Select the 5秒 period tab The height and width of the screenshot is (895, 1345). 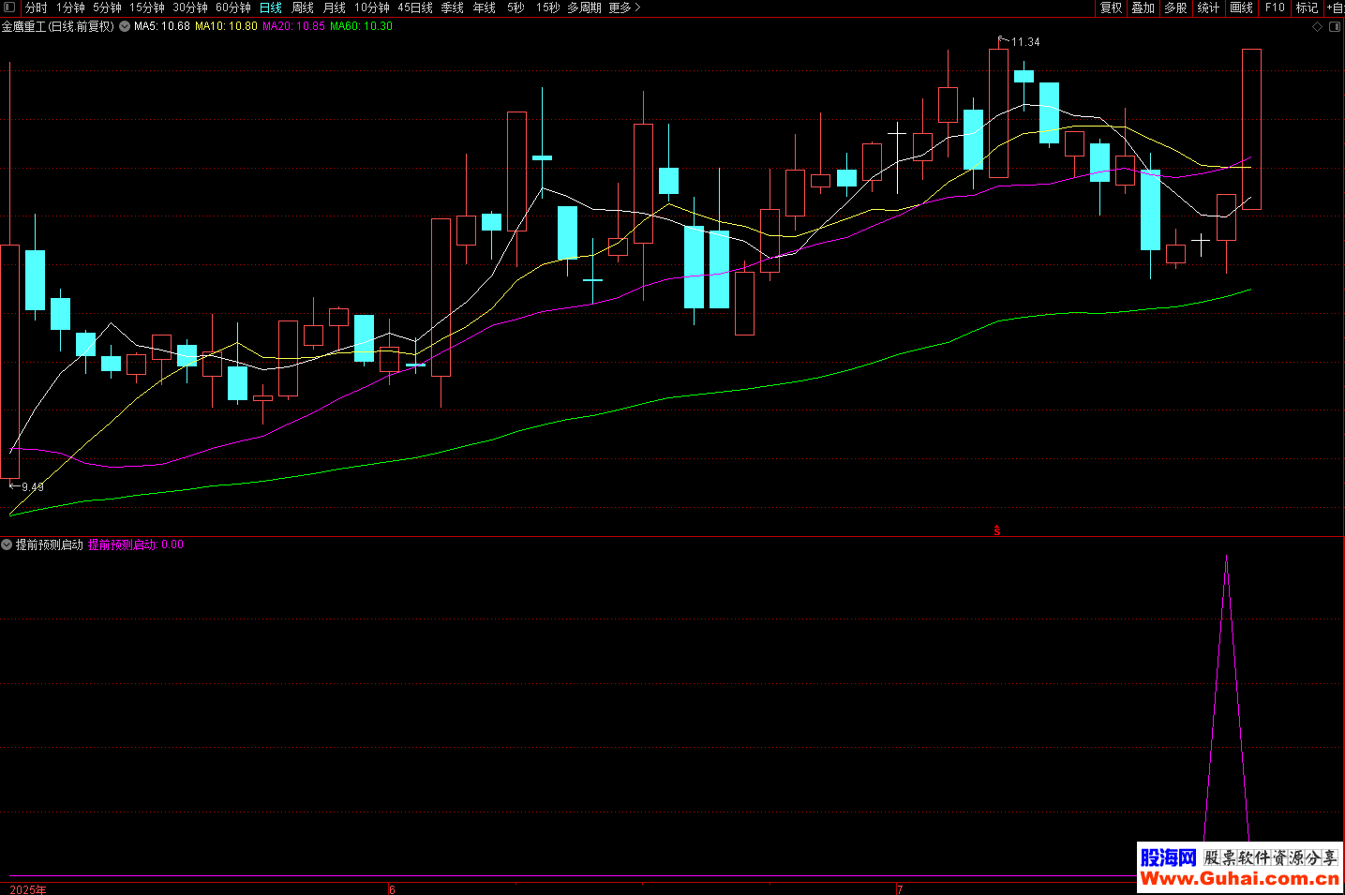[516, 7]
